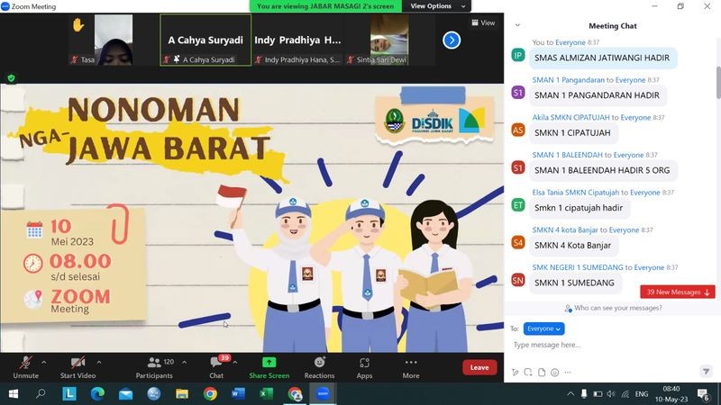
Task: Expand audio options arrow next to Unmute
Action: click(45, 362)
